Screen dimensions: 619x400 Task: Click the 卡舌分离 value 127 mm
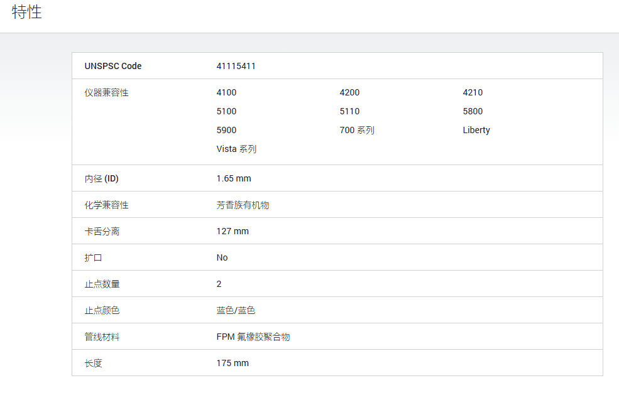(x=233, y=231)
